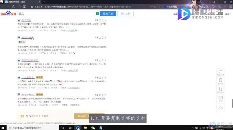Open the search engine paw dropdown
Viewport: 233px width, 130px height.
click(166, 7)
